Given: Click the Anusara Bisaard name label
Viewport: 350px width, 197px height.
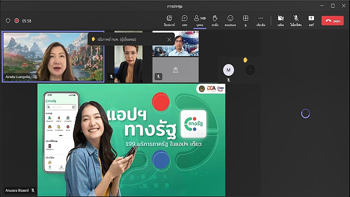Looking at the screenshot, I should coord(17,190).
